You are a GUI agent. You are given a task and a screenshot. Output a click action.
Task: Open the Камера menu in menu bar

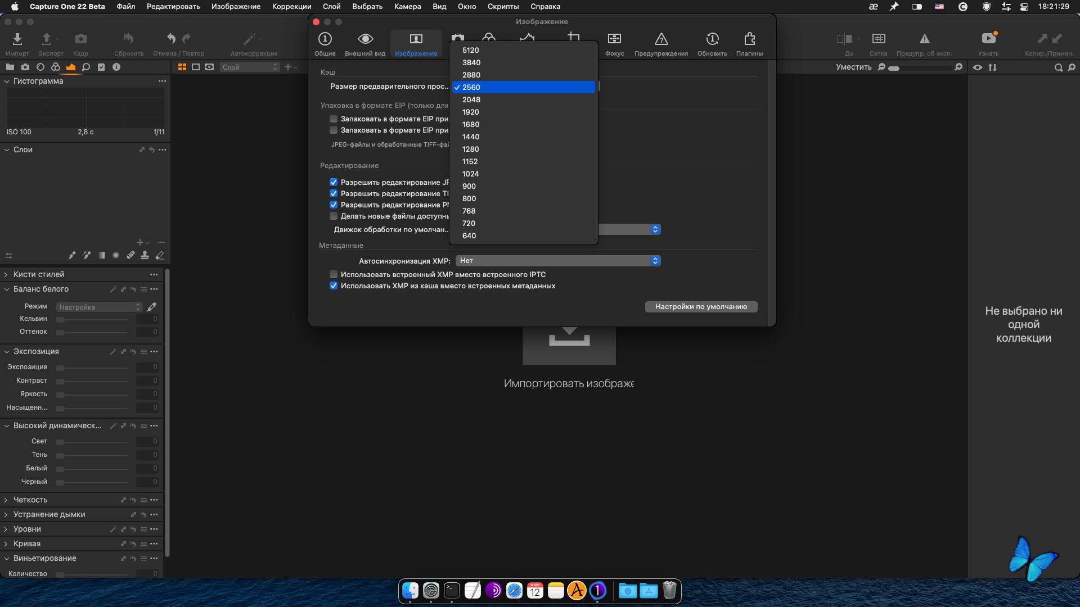coord(407,6)
